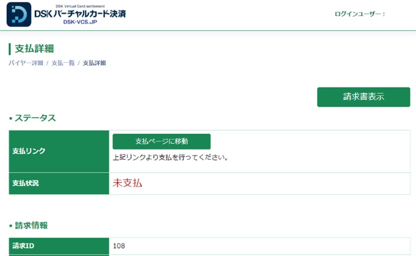416x256 pixels.
Task: Click the red 未支払 status text
Action: point(127,183)
